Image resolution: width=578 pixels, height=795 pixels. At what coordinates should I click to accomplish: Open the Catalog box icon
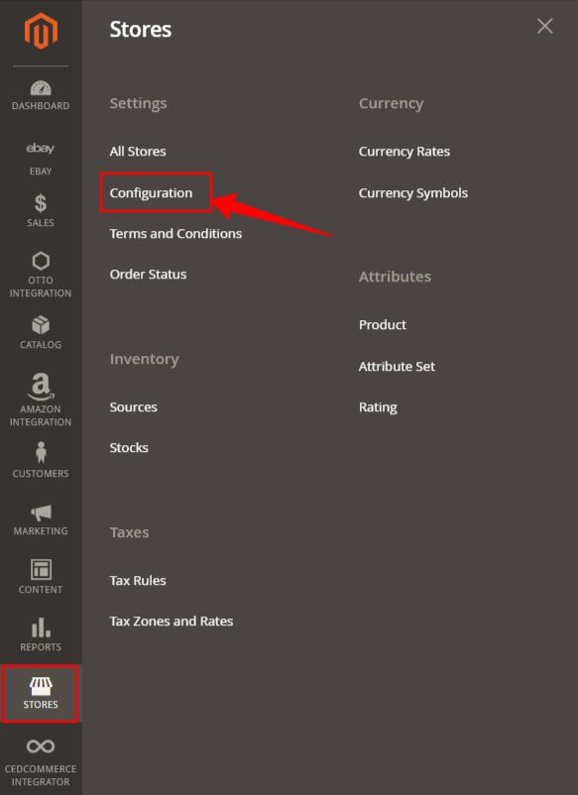point(41,325)
